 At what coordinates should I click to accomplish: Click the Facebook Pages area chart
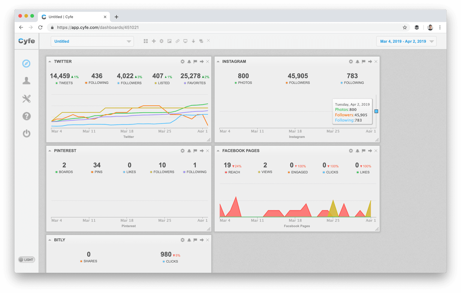point(298,200)
